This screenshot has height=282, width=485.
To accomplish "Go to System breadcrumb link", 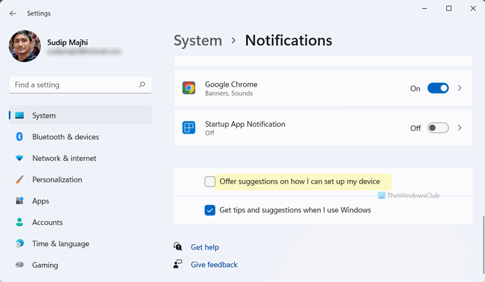I will [x=198, y=41].
